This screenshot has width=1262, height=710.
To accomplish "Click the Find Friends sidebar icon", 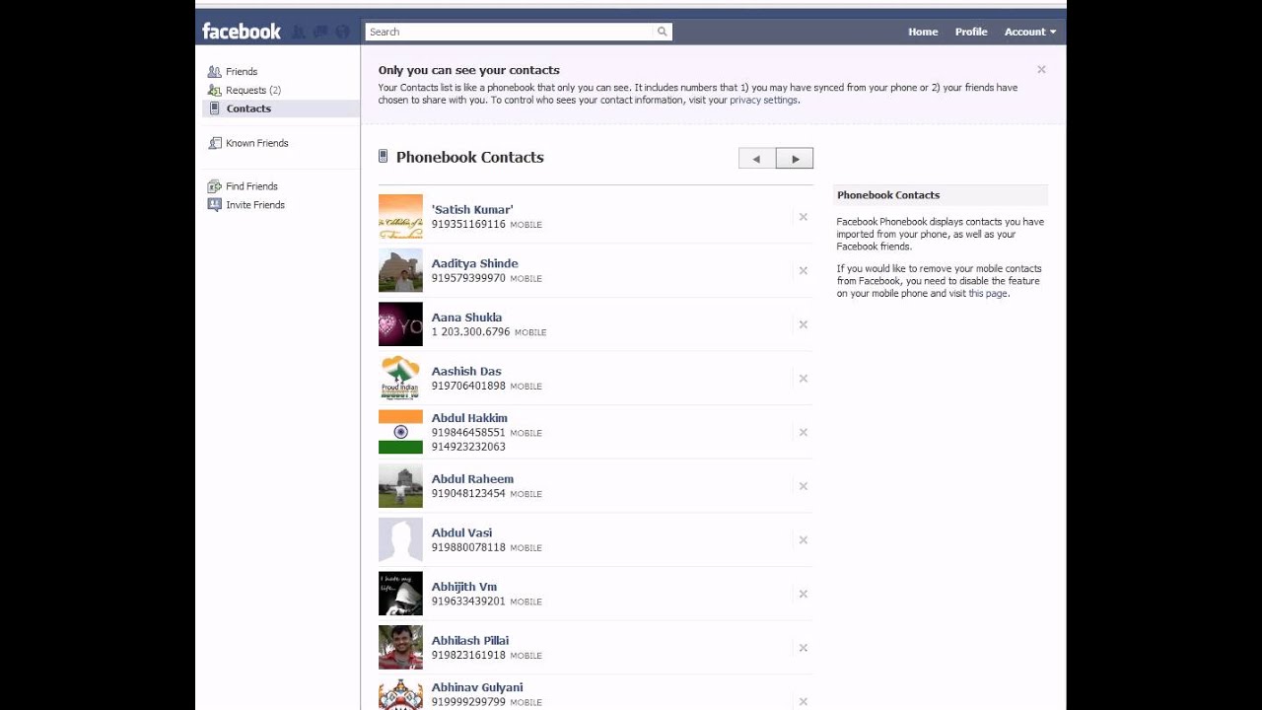I will point(215,186).
